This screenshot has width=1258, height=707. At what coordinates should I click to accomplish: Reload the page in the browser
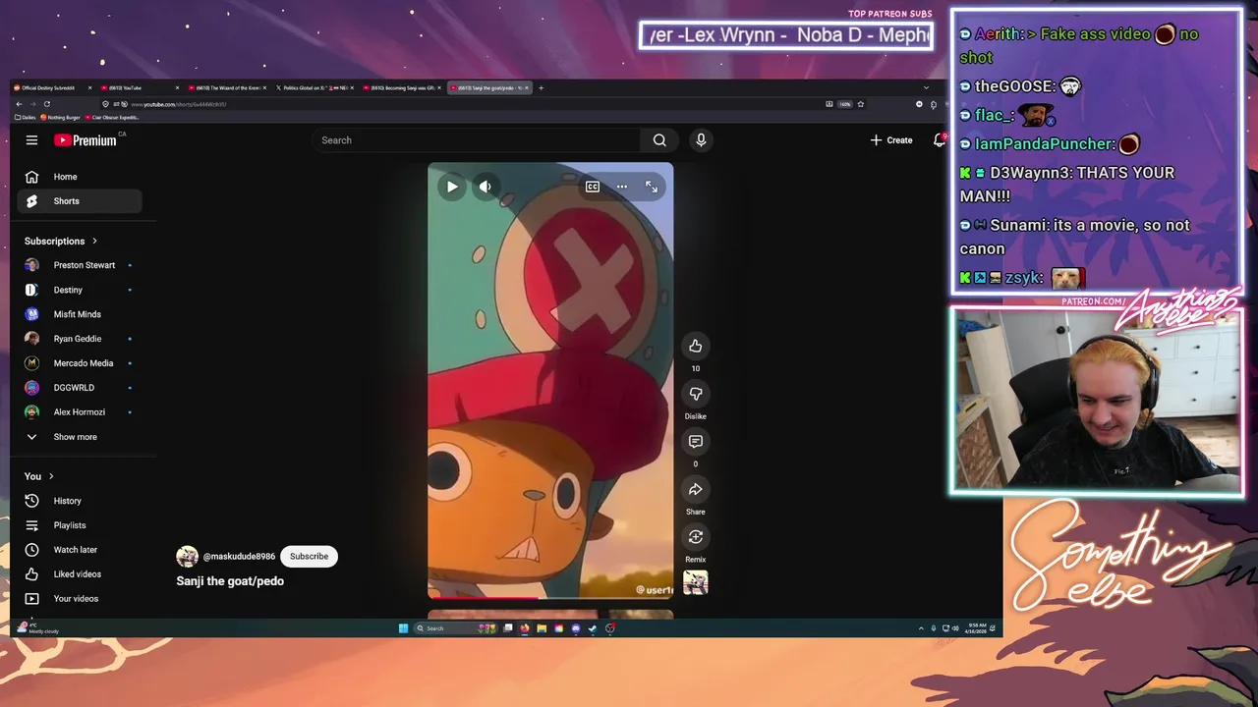click(x=46, y=104)
